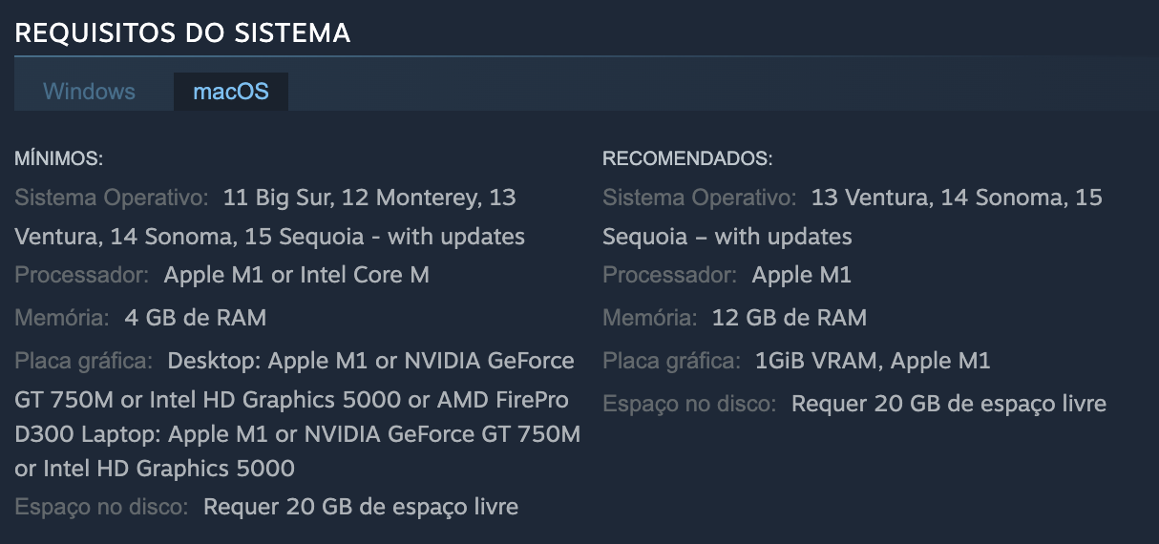Click "Sistema Operativo:" label under Recomendados
This screenshot has width=1159, height=544.
pos(699,198)
